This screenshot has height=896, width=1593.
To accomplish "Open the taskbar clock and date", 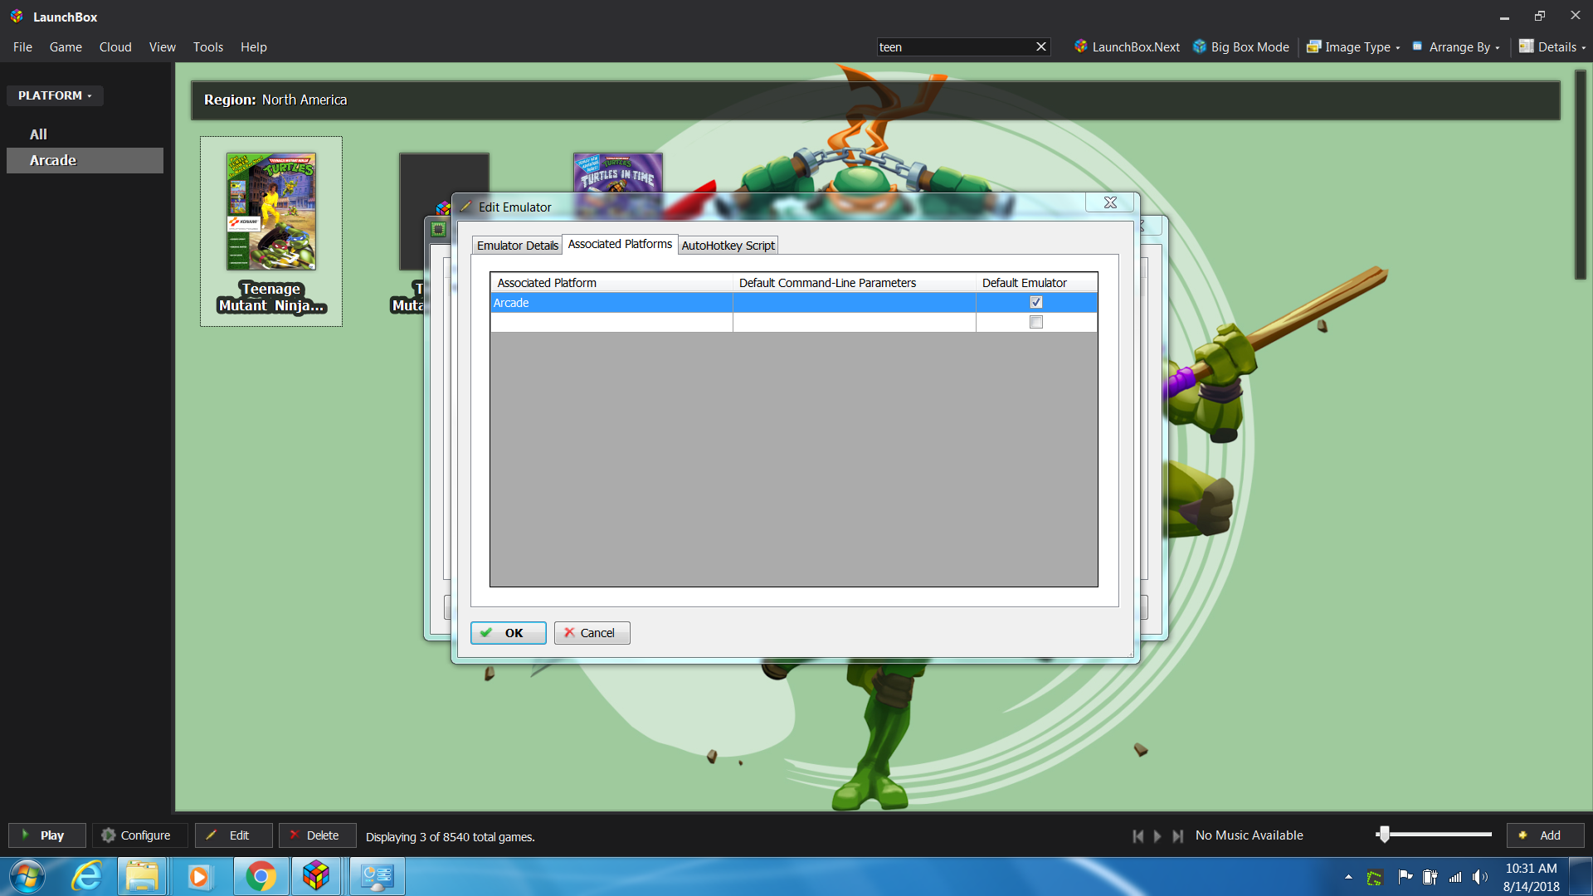I will [x=1531, y=877].
